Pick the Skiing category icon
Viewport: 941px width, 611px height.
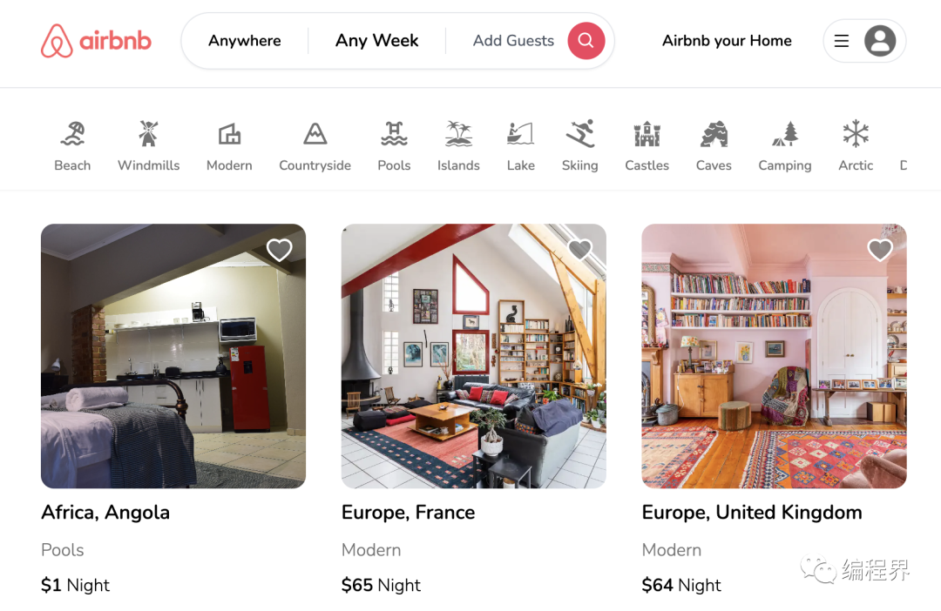(579, 134)
